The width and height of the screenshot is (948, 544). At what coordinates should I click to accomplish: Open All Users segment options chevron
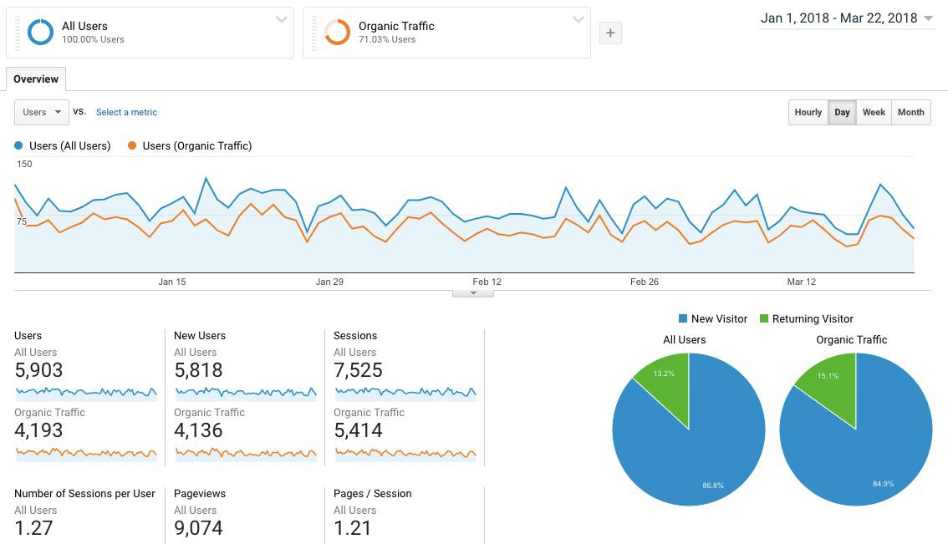click(x=281, y=20)
